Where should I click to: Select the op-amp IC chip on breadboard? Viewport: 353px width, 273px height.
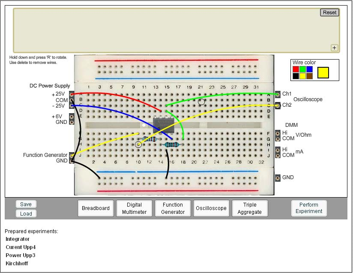[164, 125]
